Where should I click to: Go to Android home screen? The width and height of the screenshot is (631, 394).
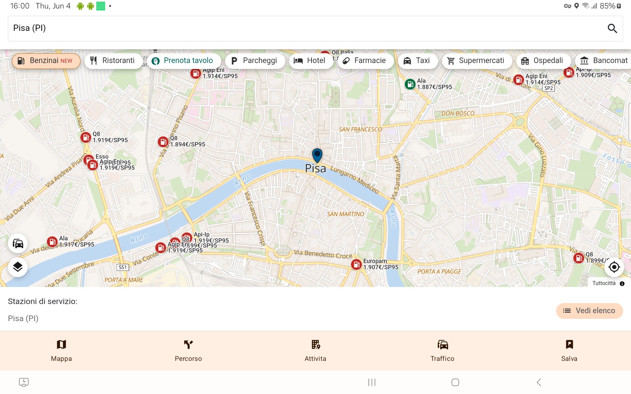[455, 382]
